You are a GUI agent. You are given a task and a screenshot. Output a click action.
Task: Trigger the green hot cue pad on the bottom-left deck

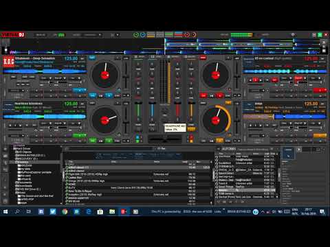click(x=79, y=136)
